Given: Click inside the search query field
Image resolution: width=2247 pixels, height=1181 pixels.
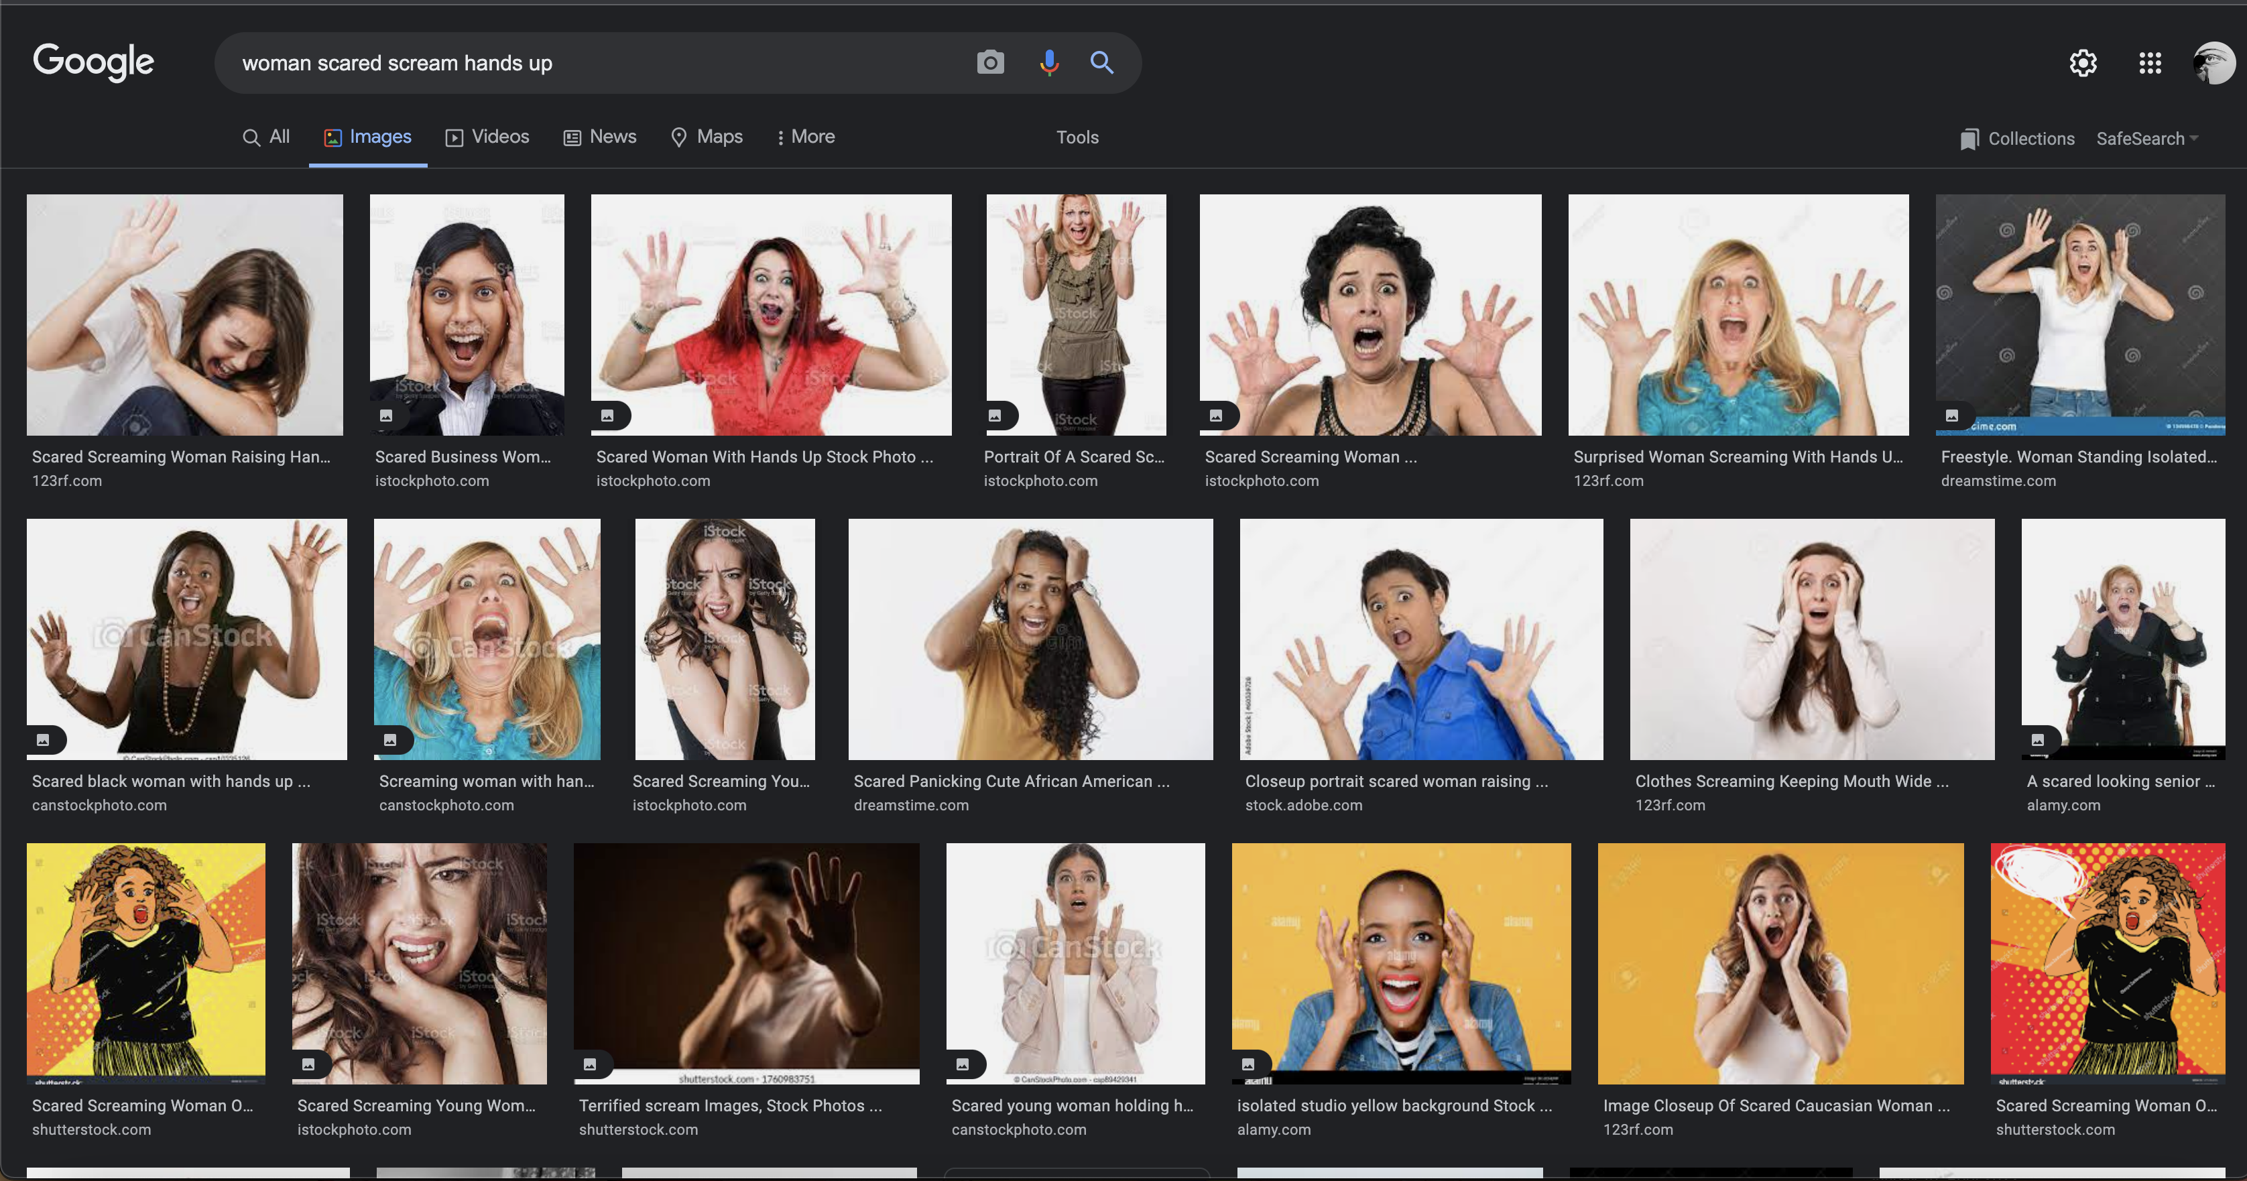Looking at the screenshot, I should tap(593, 63).
